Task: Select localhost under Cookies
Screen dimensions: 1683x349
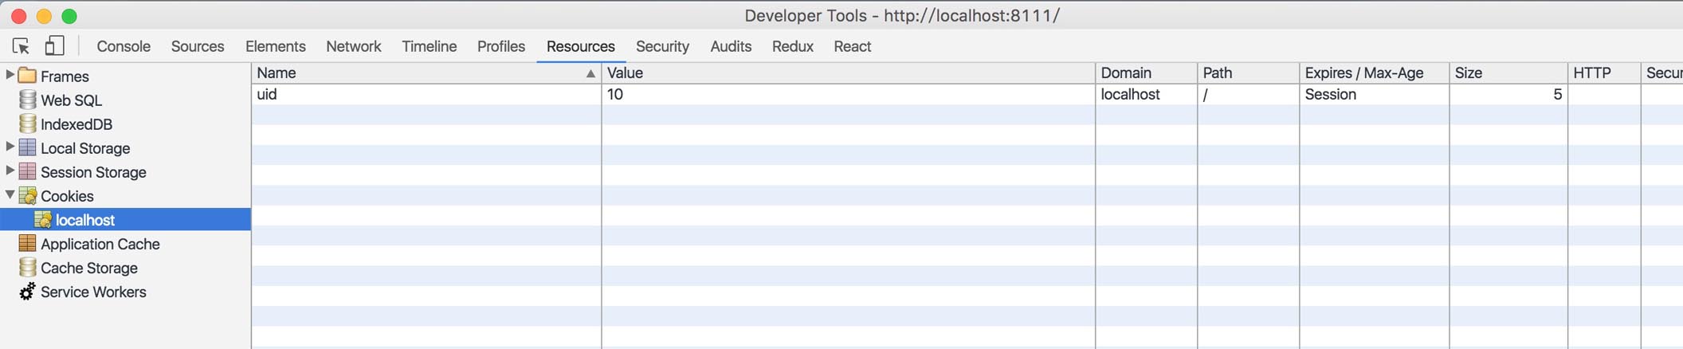Action: (x=85, y=220)
